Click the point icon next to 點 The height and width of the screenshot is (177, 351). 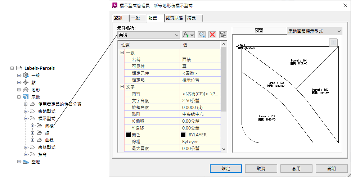(x=26, y=83)
